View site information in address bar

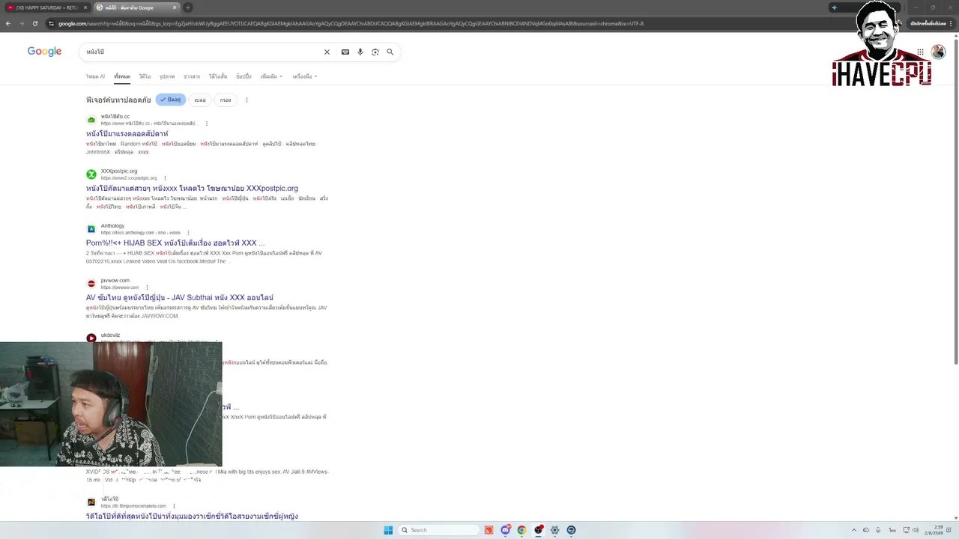point(51,23)
